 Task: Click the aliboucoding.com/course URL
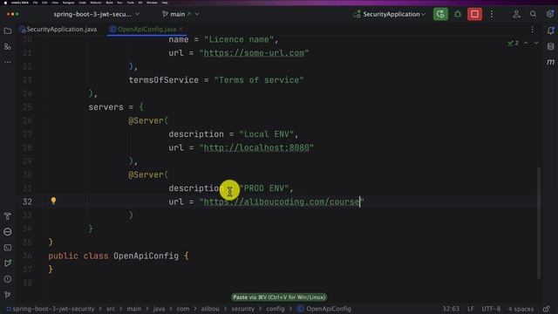point(282,201)
